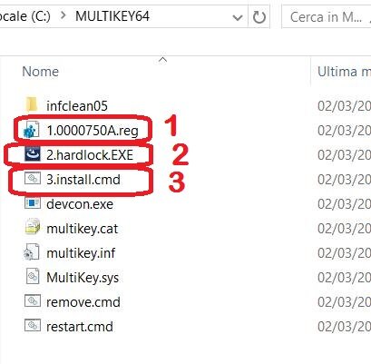Click the modification date of remove.cmd

344,301
